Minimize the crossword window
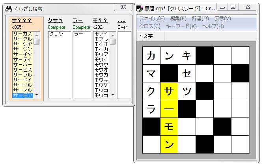The height and width of the screenshot is (166, 263). 222,7
